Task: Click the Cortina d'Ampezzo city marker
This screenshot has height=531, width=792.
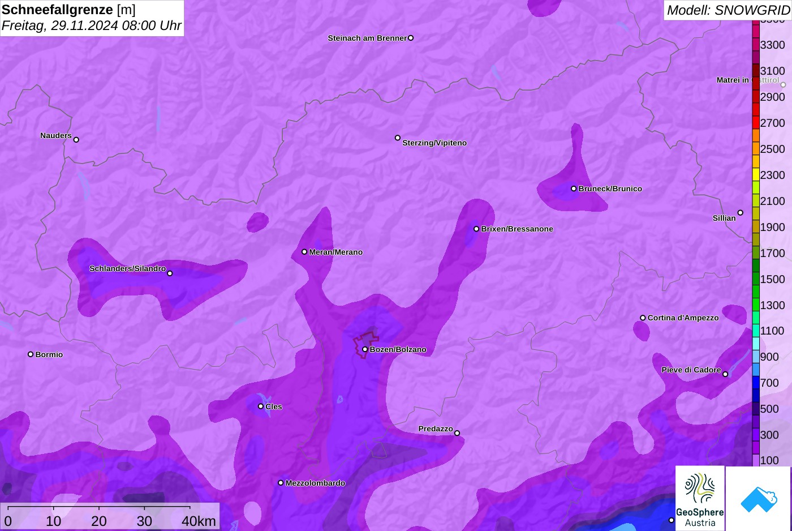Action: tap(643, 318)
